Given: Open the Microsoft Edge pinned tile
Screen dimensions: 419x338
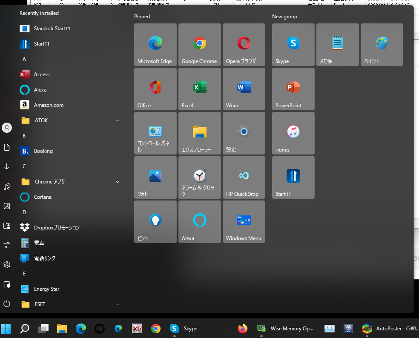Looking at the screenshot, I should (x=155, y=45).
